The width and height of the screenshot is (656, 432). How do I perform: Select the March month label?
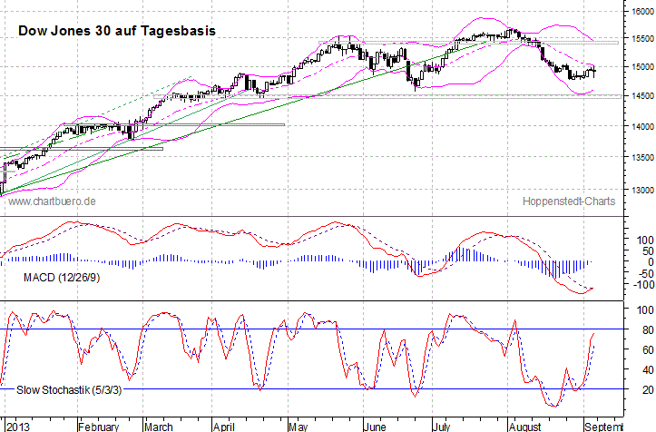coord(158,427)
